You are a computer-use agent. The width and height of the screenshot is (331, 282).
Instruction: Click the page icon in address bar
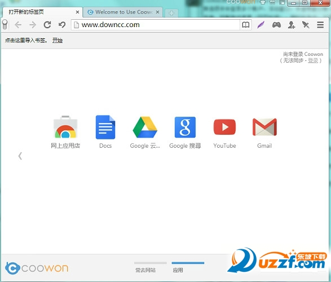pyautogui.click(x=77, y=25)
